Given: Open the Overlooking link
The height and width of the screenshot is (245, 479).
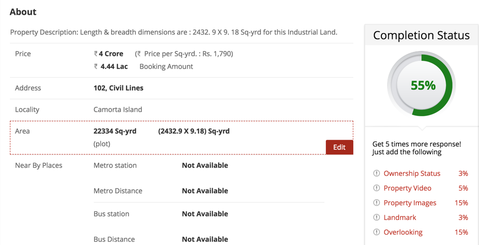Looking at the screenshot, I should [x=403, y=232].
